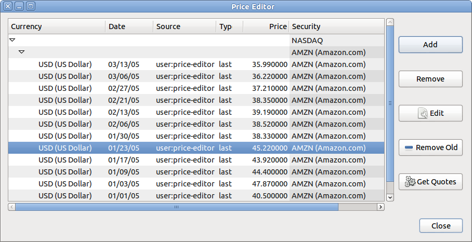Select the row priced 47.870000
This screenshot has width=472, height=242.
pyautogui.click(x=196, y=184)
